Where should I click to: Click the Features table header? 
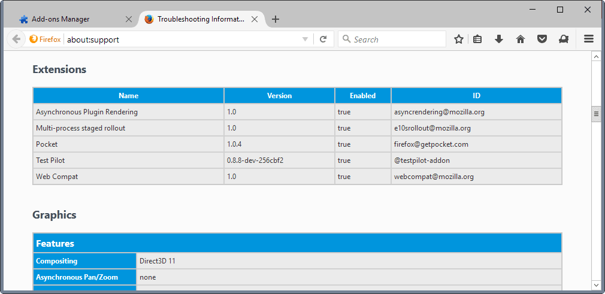pyautogui.click(x=297, y=244)
